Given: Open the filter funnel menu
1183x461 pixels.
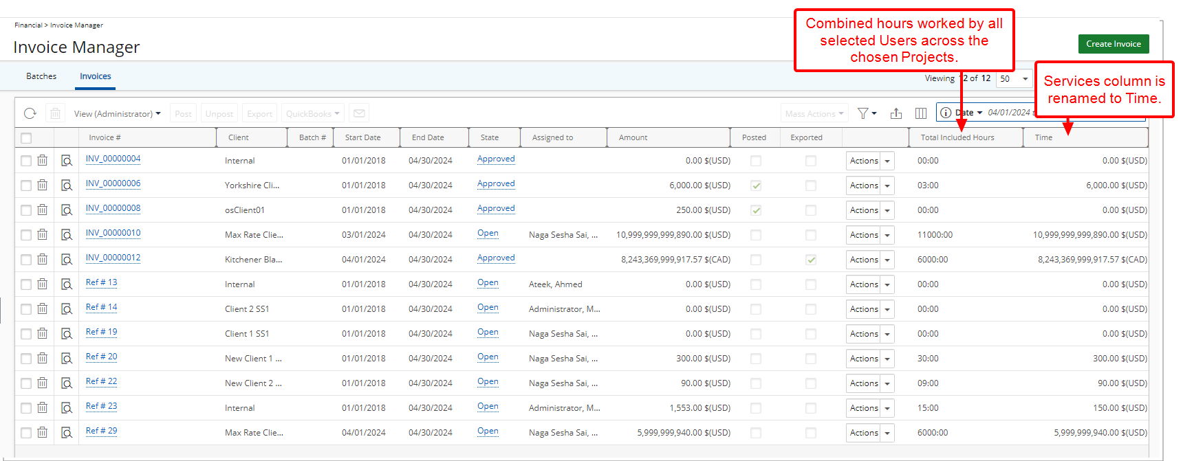Looking at the screenshot, I should pos(867,113).
